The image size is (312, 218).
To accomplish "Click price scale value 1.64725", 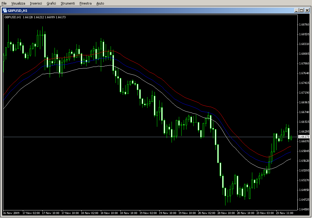I will [x=304, y=200].
